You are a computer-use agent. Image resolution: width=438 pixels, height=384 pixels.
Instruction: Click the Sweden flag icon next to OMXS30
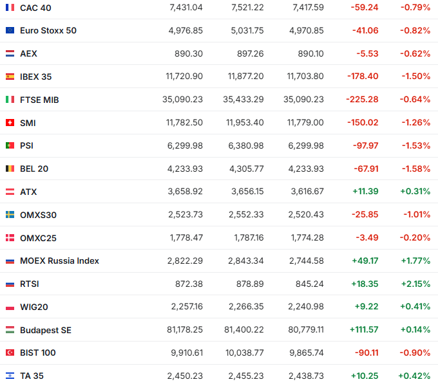point(10,215)
